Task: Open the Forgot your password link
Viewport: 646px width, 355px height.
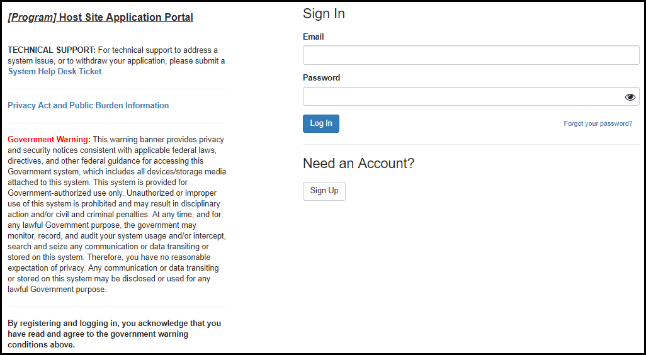Action: click(598, 124)
